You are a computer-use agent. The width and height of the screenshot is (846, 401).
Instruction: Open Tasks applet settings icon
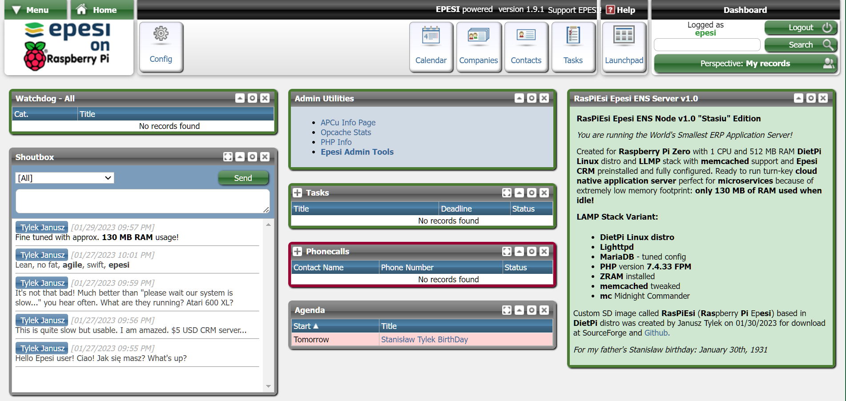click(532, 193)
